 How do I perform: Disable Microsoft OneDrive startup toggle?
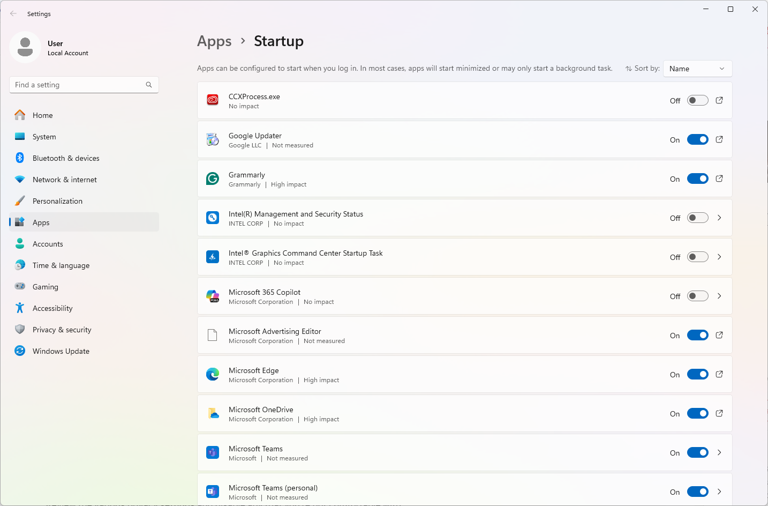tap(698, 413)
